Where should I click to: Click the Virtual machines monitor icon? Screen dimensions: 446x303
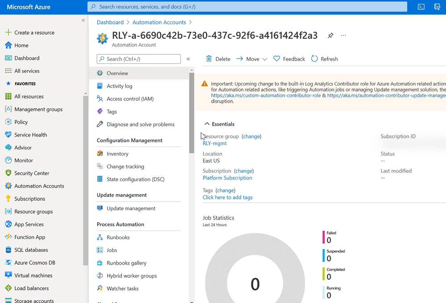pos(8,275)
